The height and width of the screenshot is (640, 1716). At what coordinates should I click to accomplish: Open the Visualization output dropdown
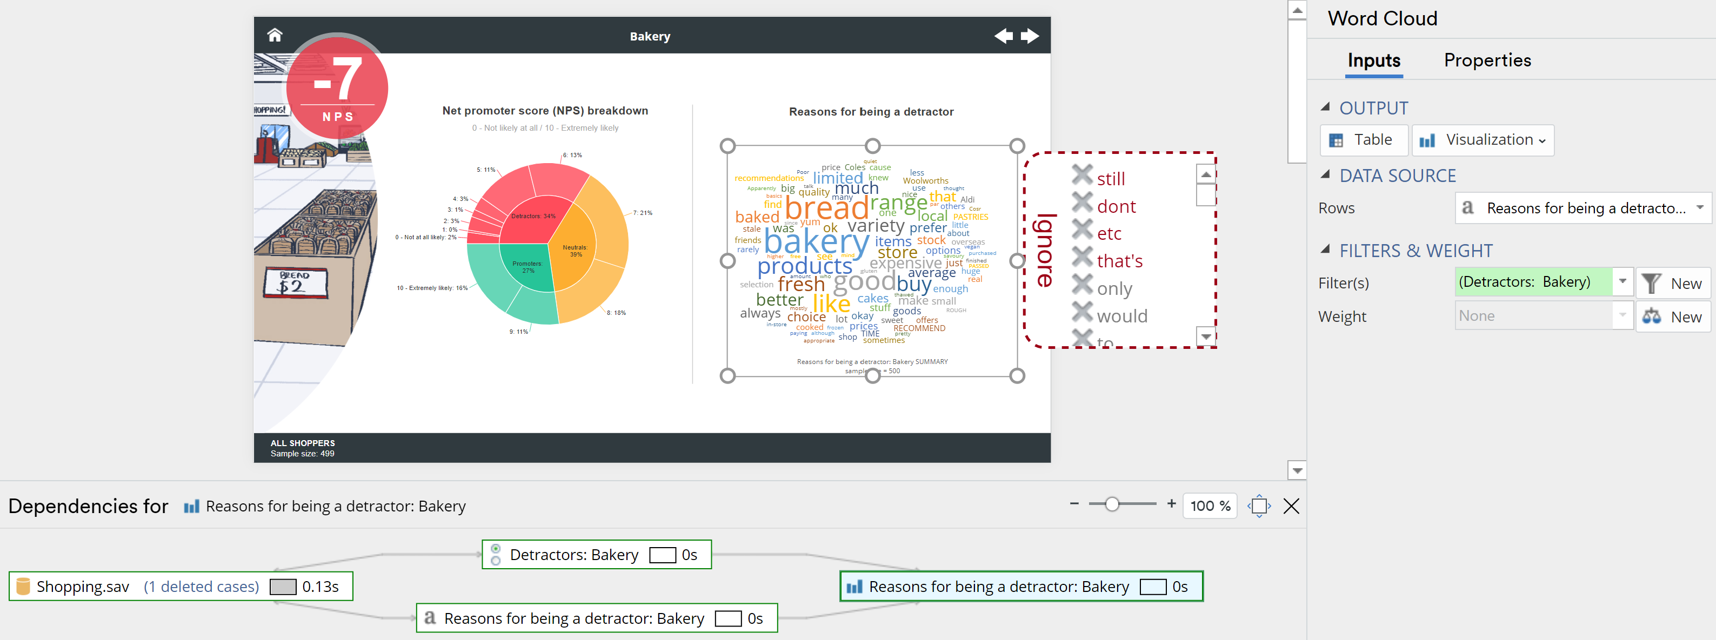point(1483,140)
